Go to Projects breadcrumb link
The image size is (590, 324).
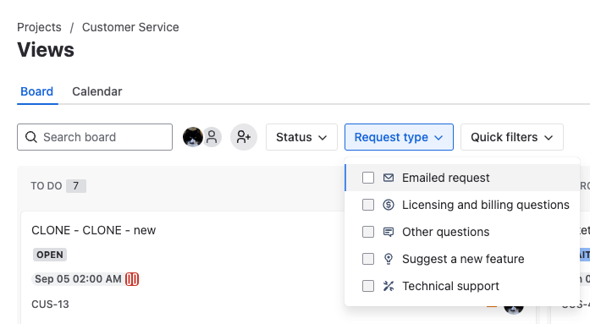pyautogui.click(x=39, y=27)
